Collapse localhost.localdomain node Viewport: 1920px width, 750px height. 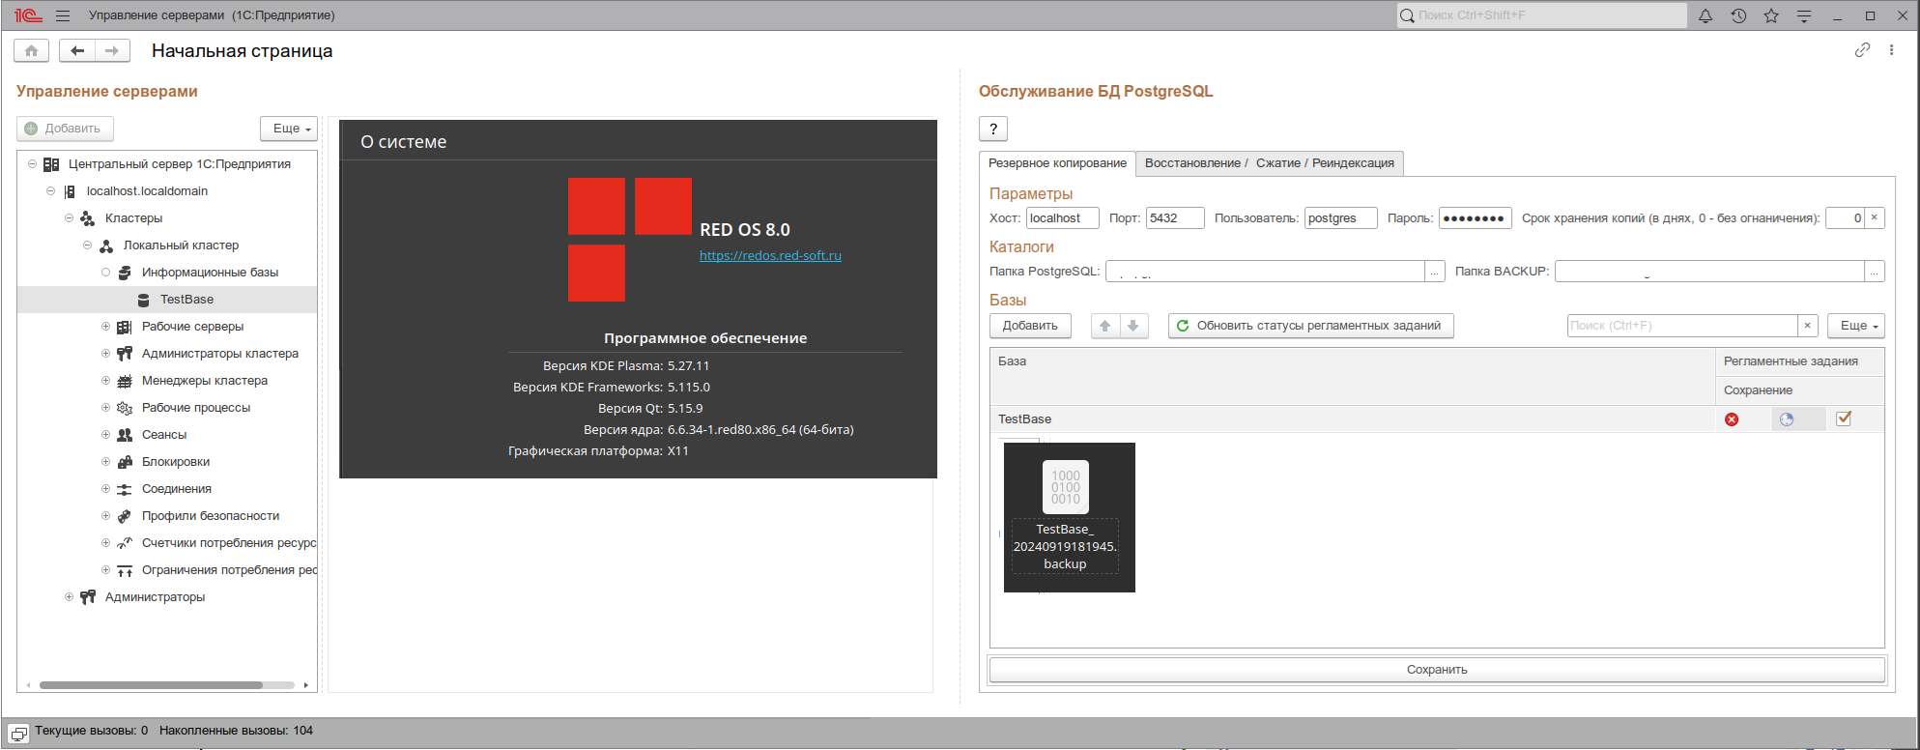point(50,191)
